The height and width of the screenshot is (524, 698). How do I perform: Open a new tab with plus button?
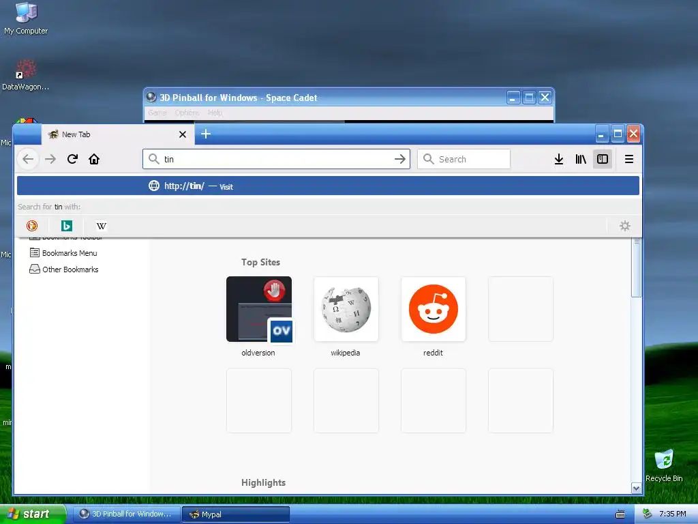(206, 134)
